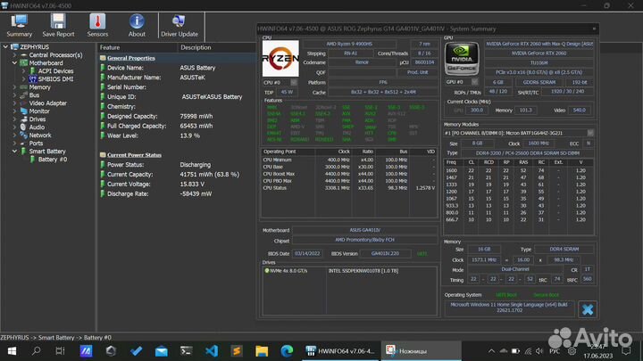Open the memory module selector dropdown
Image resolution: width=643 pixels, height=361 pixels.
coord(590,133)
